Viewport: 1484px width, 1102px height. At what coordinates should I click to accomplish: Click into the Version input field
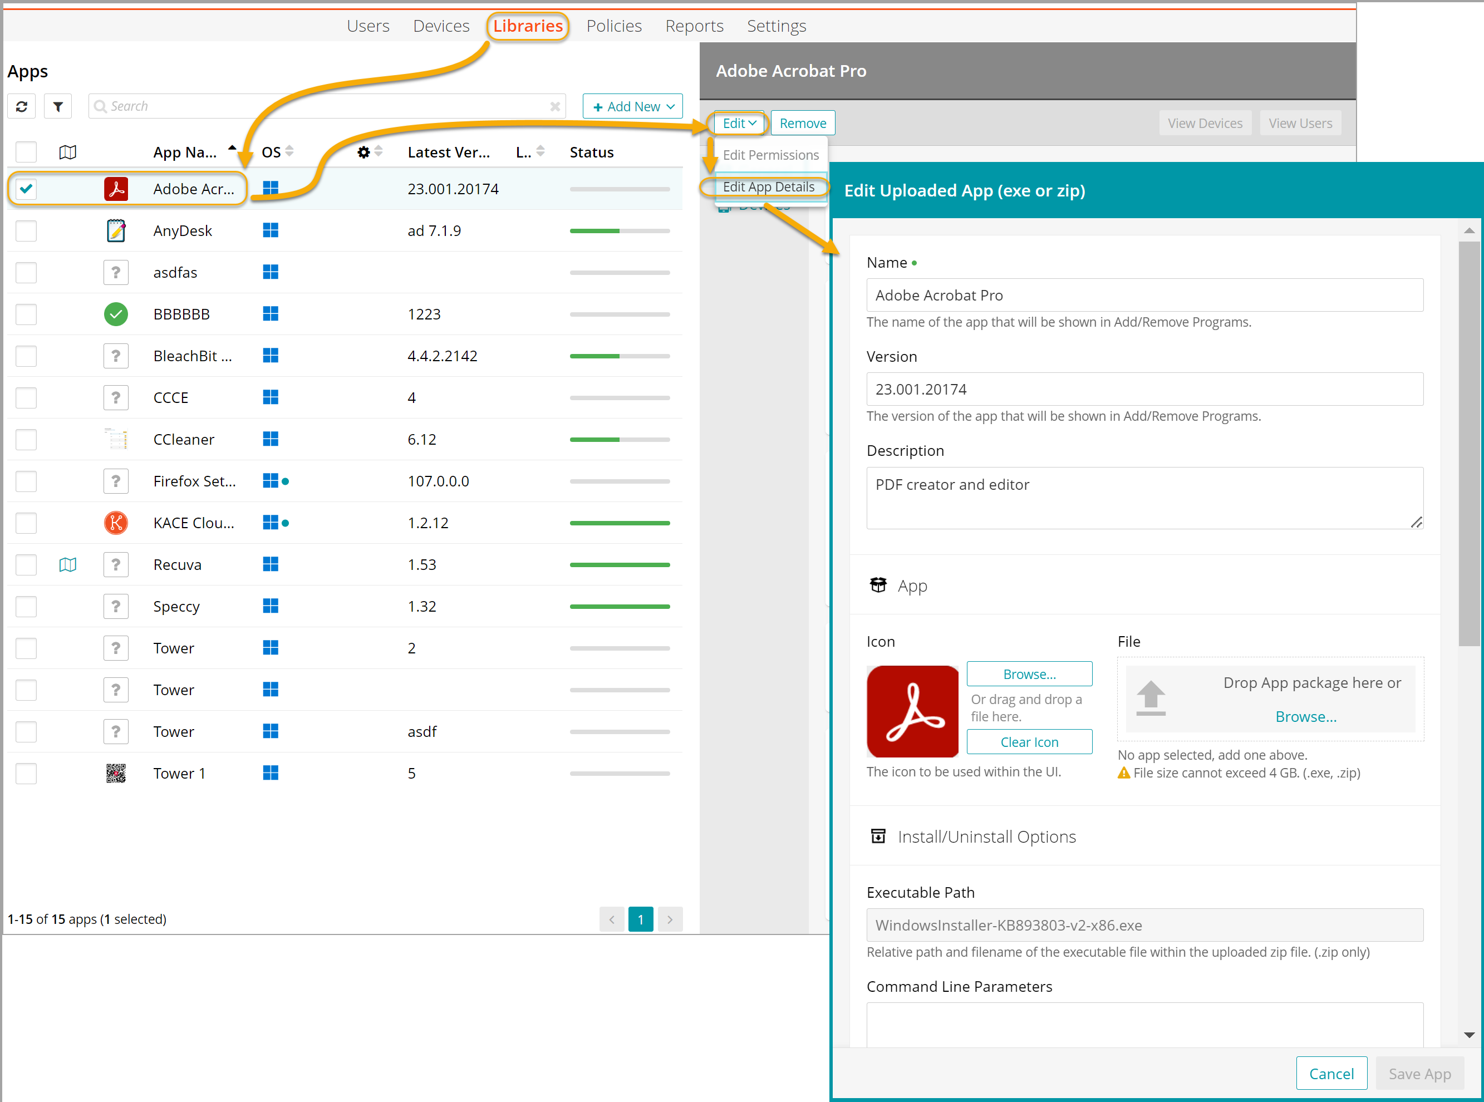click(x=1144, y=390)
